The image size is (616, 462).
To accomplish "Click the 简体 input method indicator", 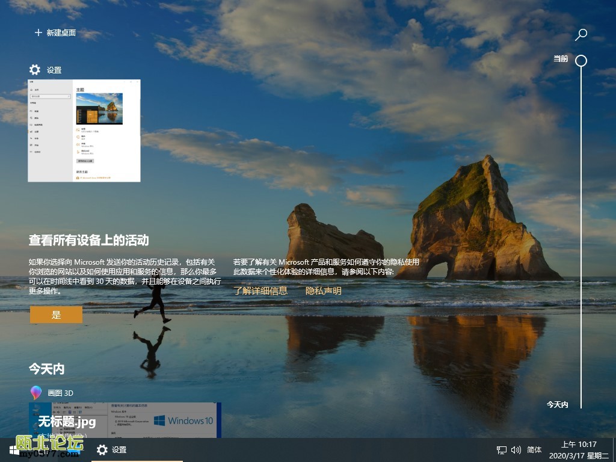I will (x=534, y=450).
